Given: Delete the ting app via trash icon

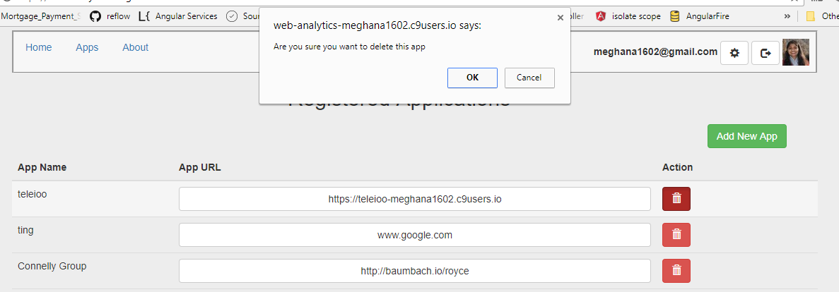Looking at the screenshot, I should [x=676, y=235].
